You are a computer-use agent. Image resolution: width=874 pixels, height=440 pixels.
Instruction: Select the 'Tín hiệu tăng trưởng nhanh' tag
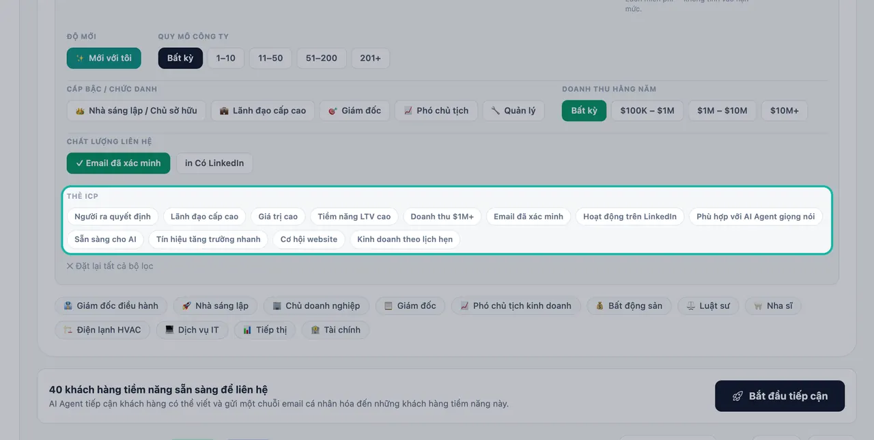pos(208,239)
